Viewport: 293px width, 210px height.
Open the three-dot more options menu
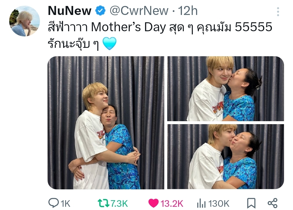click(x=278, y=12)
